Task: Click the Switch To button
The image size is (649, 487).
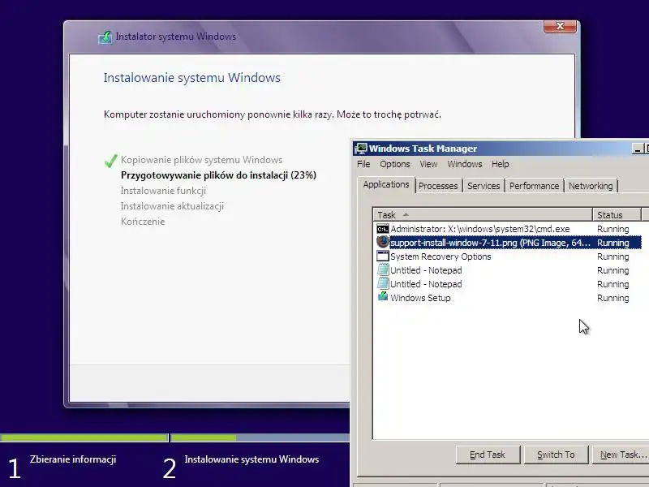Action: 556,455
